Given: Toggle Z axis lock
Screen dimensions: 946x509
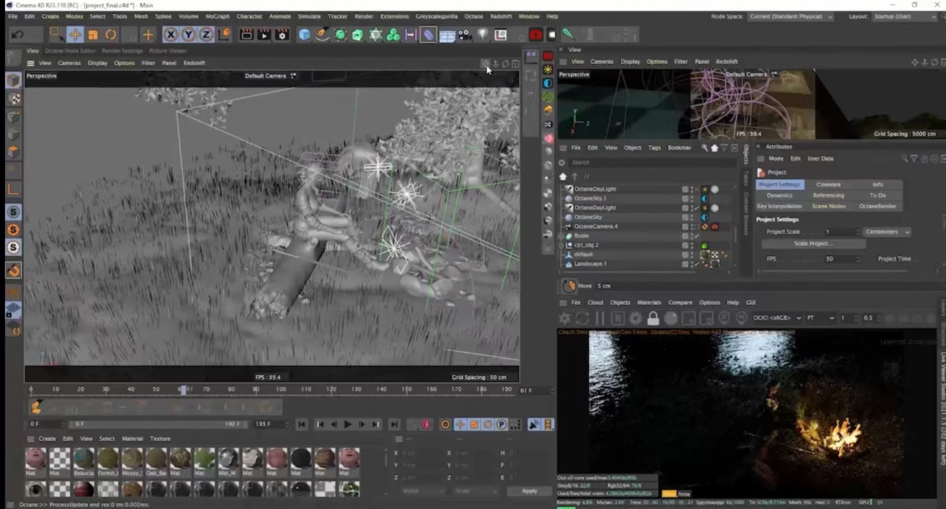Looking at the screenshot, I should coord(206,34).
